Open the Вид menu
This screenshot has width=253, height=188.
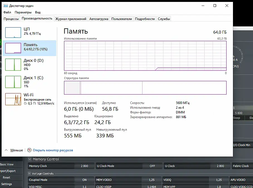(38, 12)
